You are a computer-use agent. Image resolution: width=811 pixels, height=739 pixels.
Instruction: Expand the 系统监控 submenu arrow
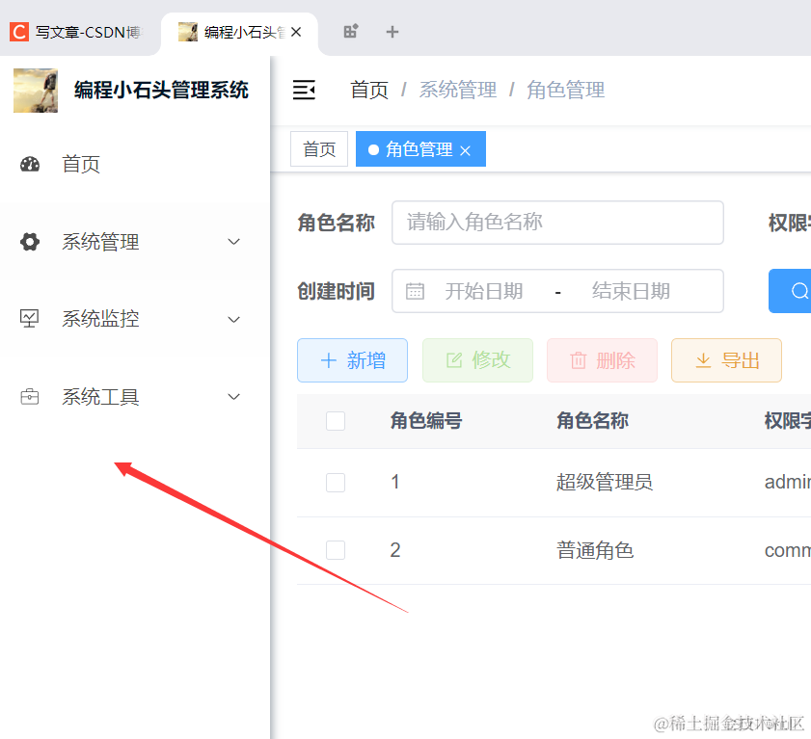point(233,319)
